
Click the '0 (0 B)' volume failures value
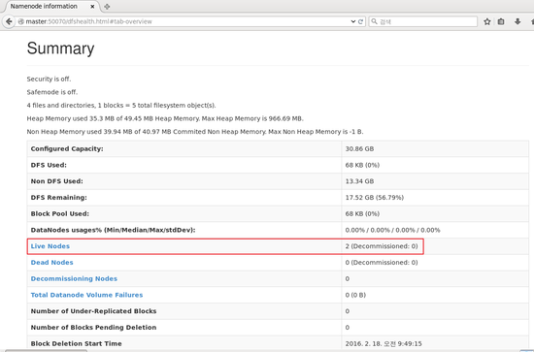tap(355, 295)
